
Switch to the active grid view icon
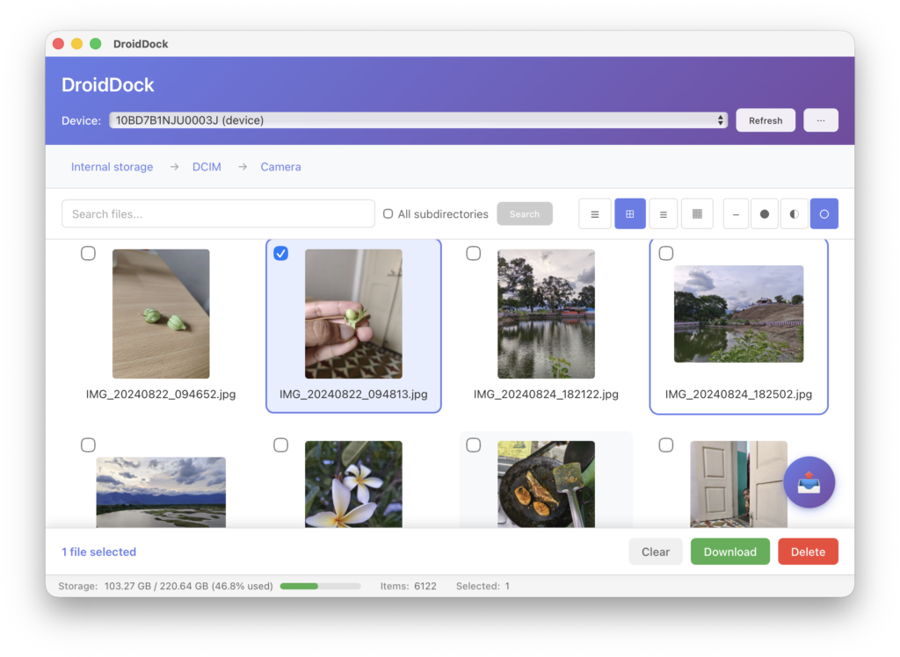629,213
